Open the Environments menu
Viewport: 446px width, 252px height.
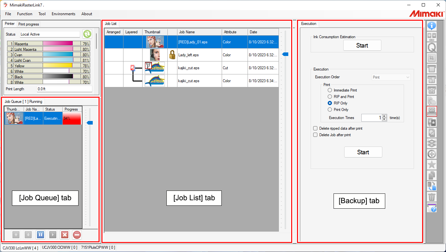point(63,14)
